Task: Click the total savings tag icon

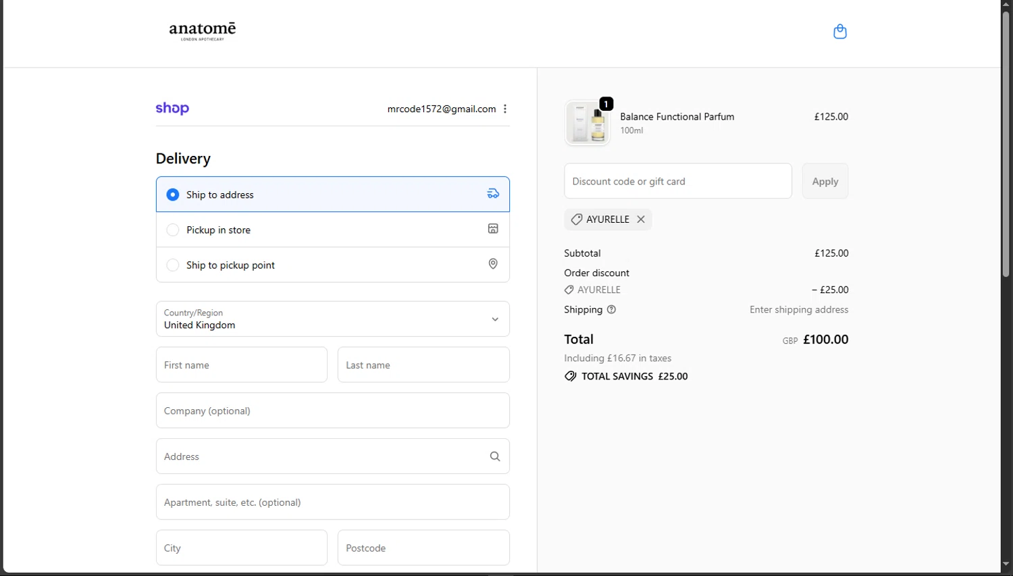Action: click(571, 376)
